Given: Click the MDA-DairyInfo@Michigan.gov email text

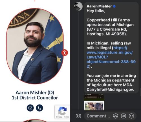Looking at the screenshot, I should 110,87.
